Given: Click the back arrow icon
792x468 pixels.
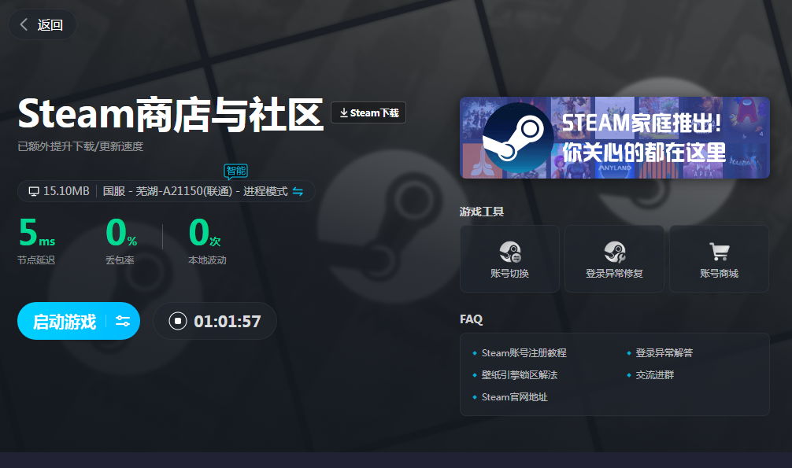Looking at the screenshot, I should click(x=24, y=24).
